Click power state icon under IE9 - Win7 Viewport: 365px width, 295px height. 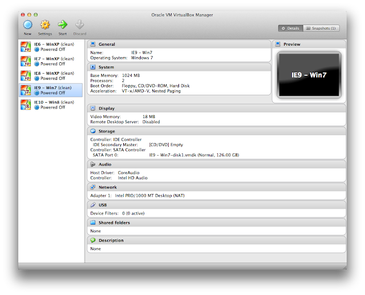click(x=36, y=93)
